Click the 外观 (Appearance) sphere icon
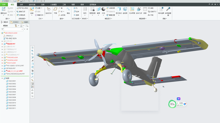This screenshot has width=220, height=123. point(103,9)
